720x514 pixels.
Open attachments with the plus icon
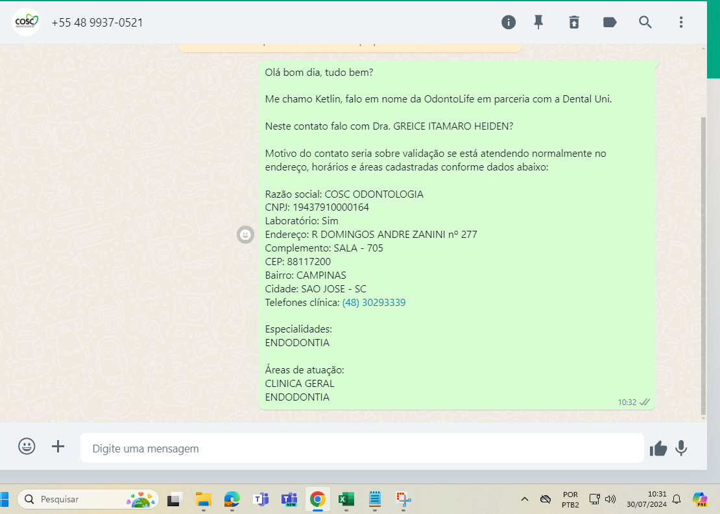pyautogui.click(x=58, y=446)
